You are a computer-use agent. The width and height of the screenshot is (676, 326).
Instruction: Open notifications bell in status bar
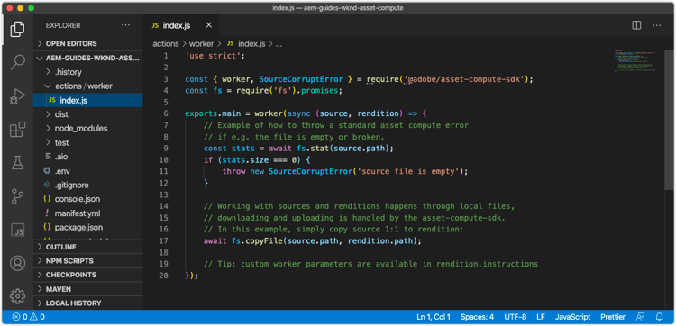(659, 317)
